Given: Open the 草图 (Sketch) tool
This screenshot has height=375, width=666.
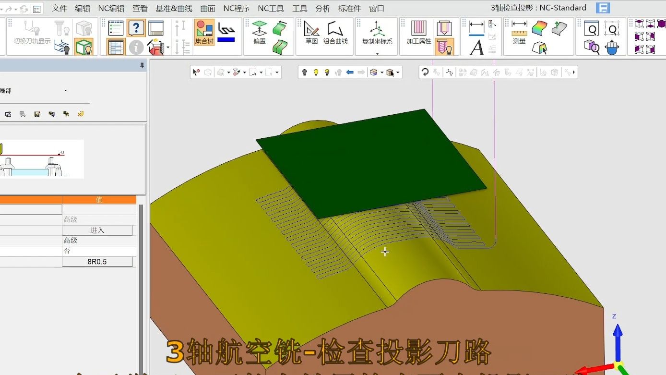Looking at the screenshot, I should [x=311, y=32].
